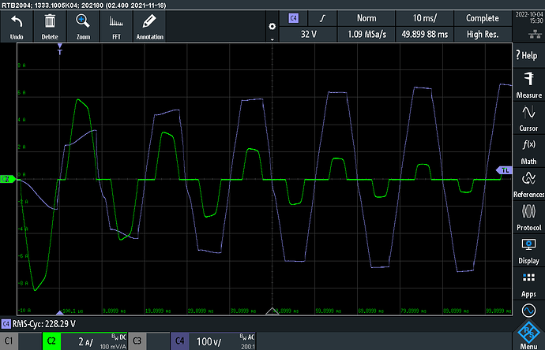Click the trigger position T marker

click(x=60, y=49)
